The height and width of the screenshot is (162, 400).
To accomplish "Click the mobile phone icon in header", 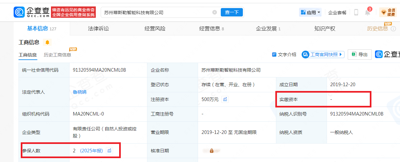I will pos(356,12).
